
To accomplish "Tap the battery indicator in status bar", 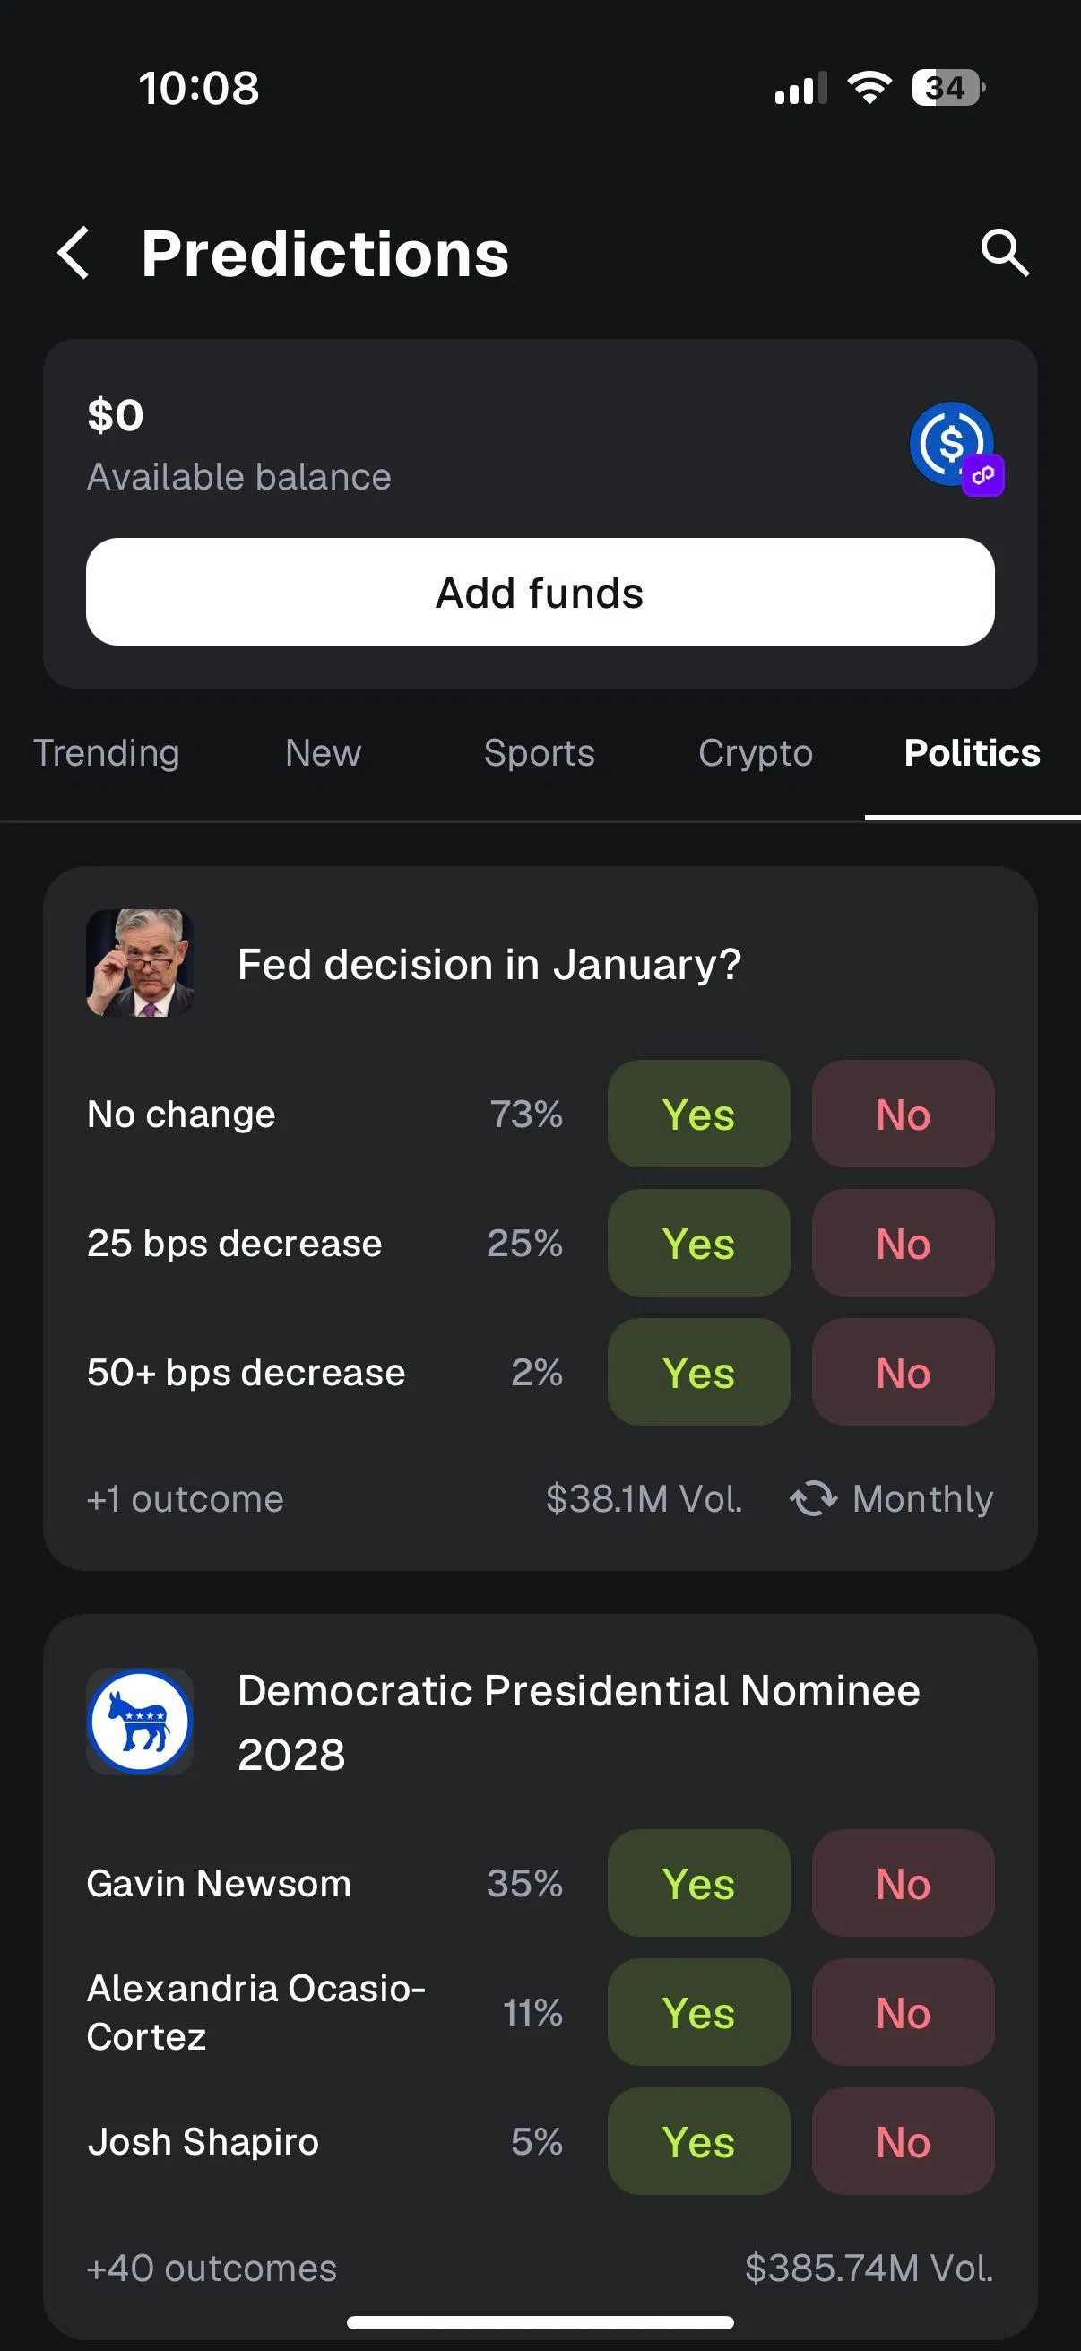I will pos(947,88).
